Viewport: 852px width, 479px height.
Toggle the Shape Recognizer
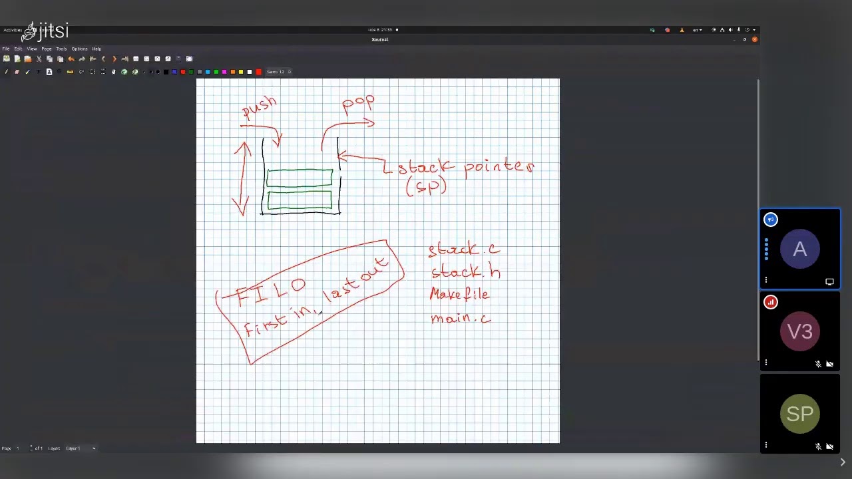(x=59, y=72)
